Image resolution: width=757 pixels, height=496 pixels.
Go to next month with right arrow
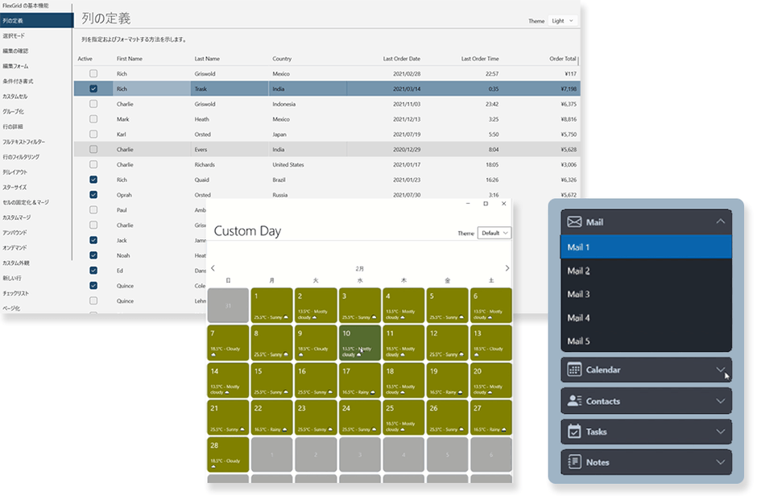507,268
